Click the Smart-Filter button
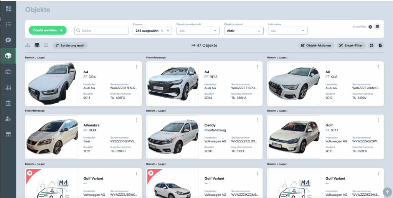 point(351,46)
